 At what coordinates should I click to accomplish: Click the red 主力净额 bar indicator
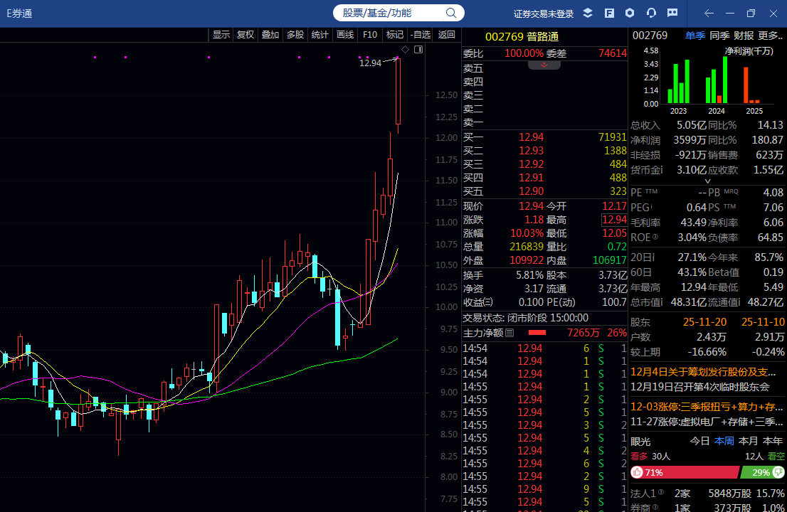click(x=537, y=333)
